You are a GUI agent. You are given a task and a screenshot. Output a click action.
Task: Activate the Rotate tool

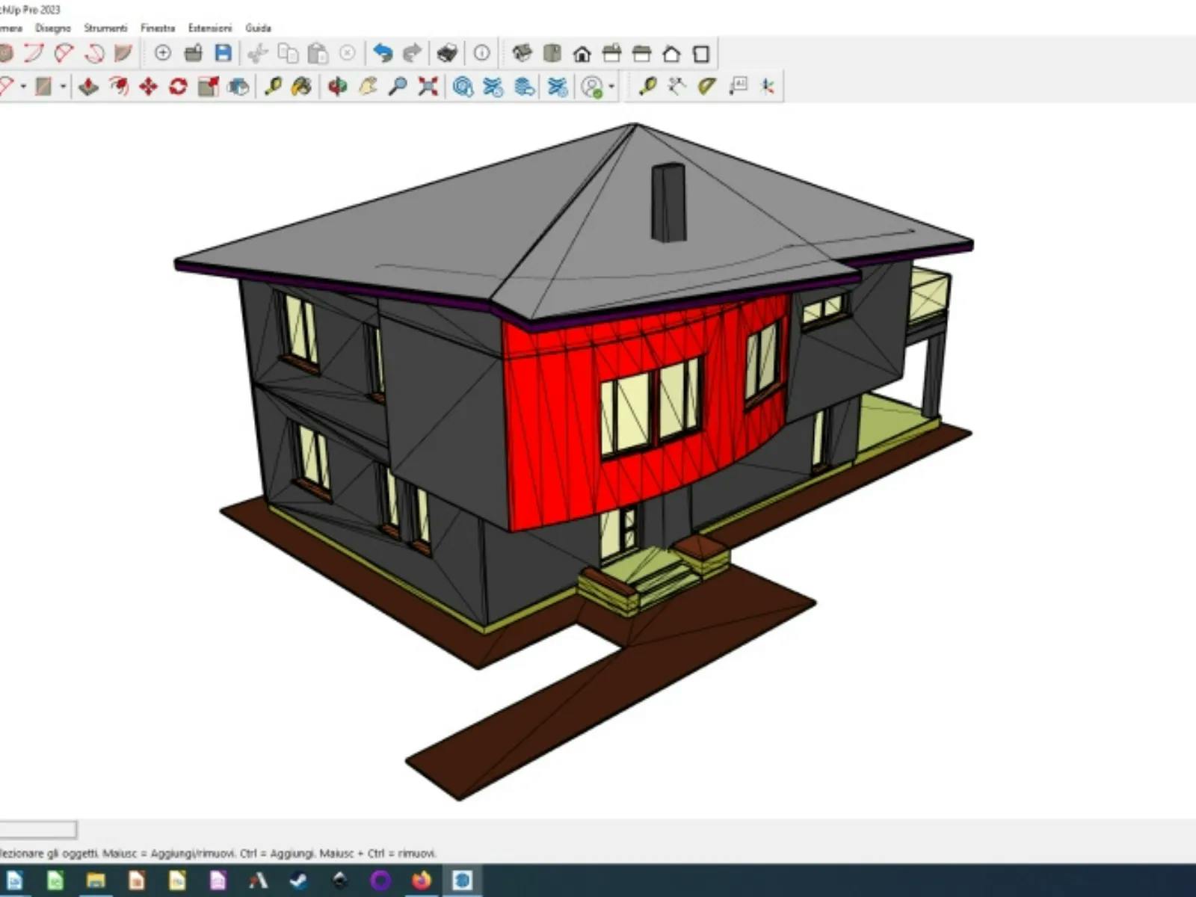178,87
